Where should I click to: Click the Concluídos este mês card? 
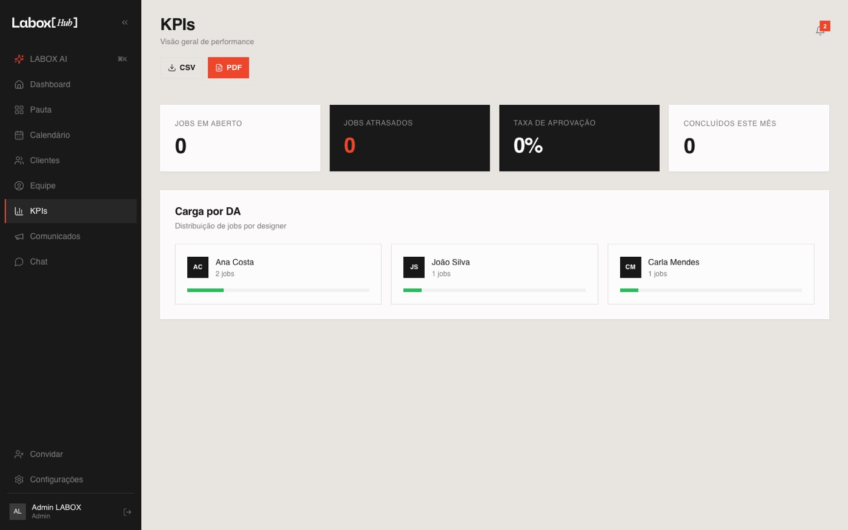749,138
